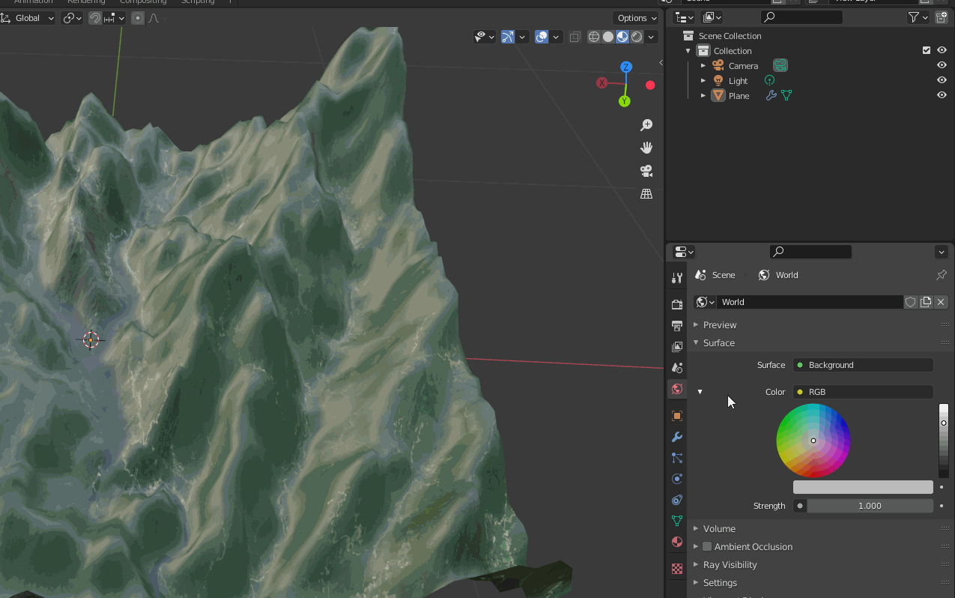
Task: Enable fake user shield for World
Action: click(911, 302)
